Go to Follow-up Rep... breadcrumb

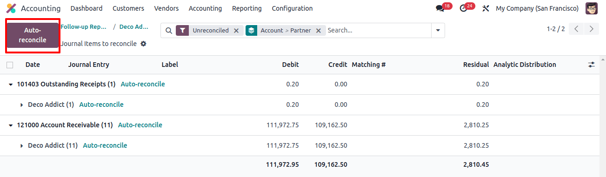(x=84, y=26)
